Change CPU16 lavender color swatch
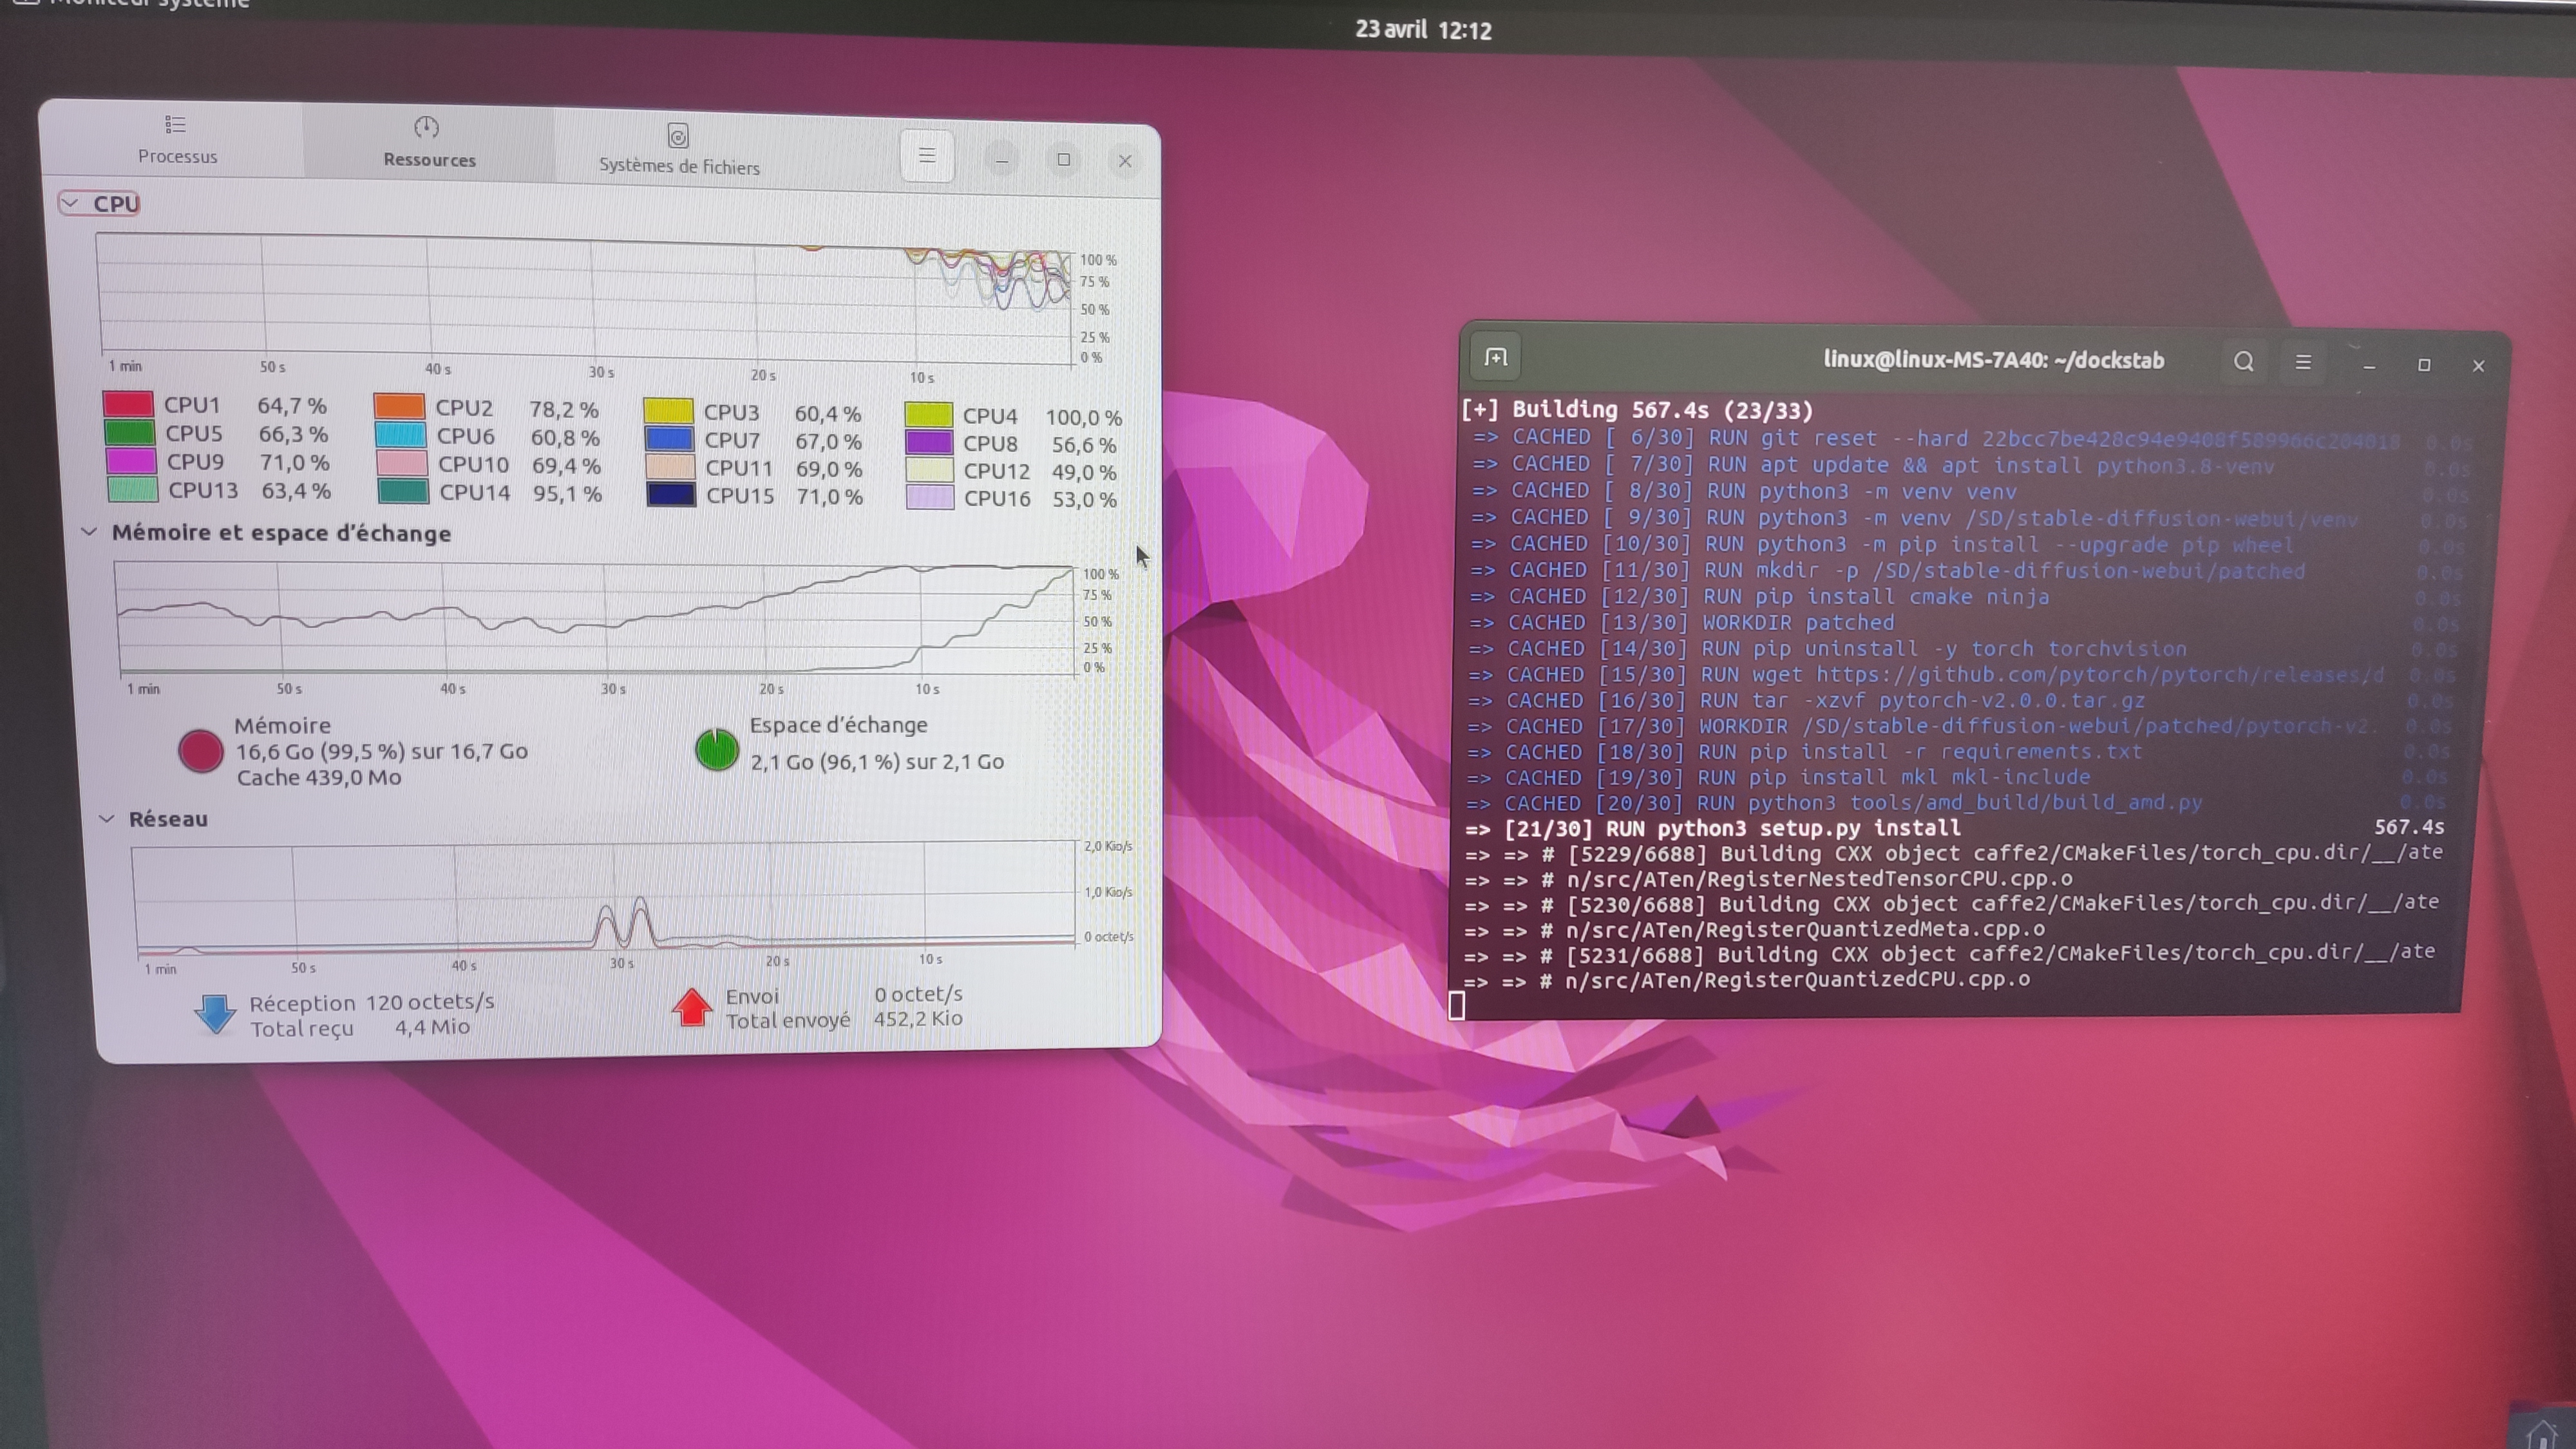 930,497
